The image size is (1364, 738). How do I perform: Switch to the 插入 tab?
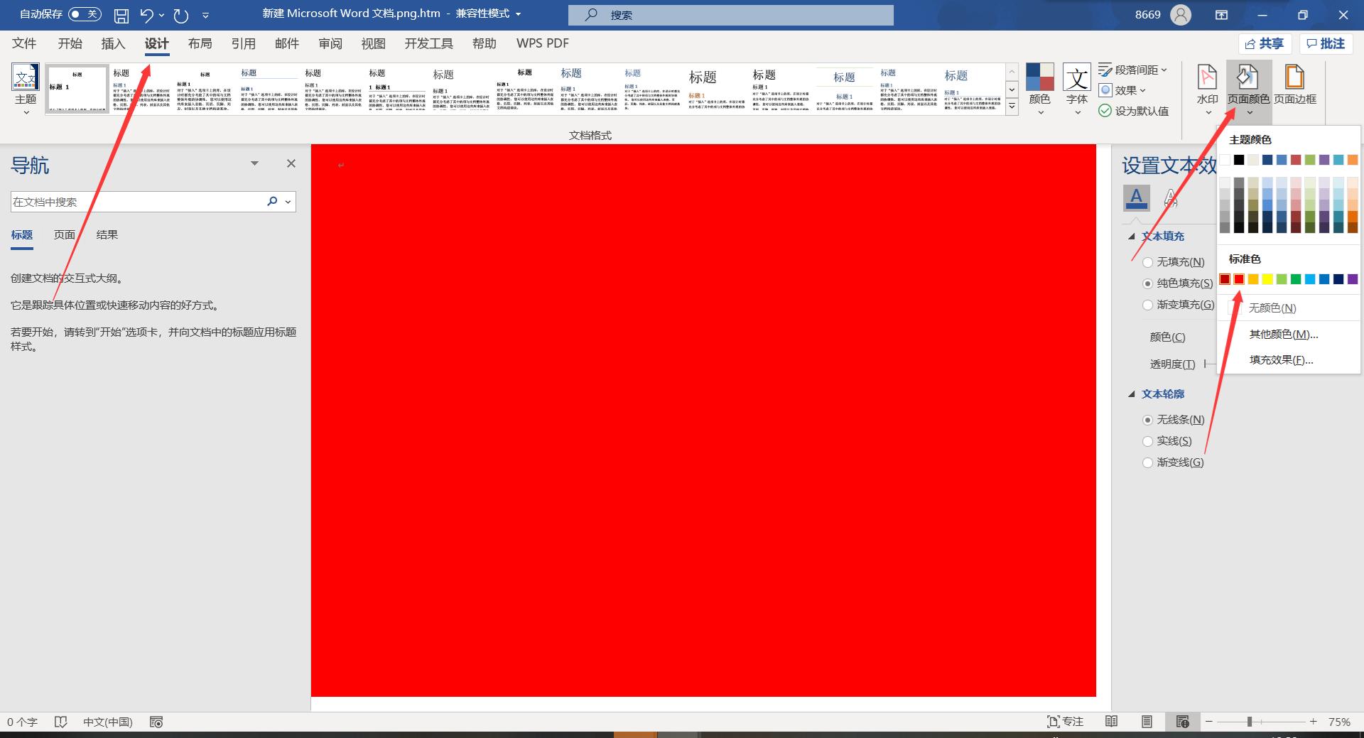coord(113,43)
